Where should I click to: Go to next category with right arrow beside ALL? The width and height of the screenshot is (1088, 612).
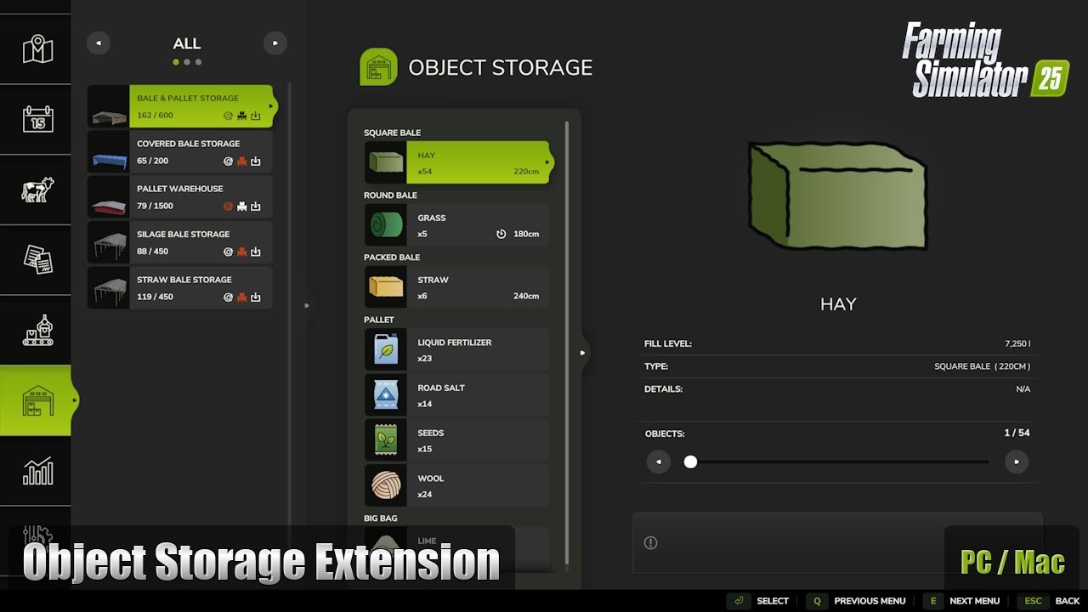(275, 42)
